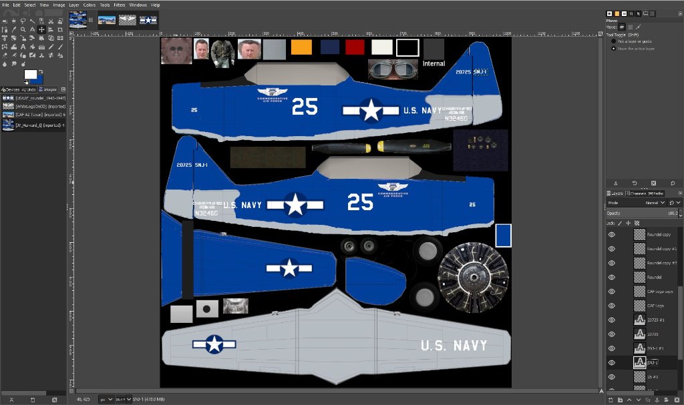Viewport: 684px width, 405px height.
Task: Switch to the Devices tab
Action: click(x=11, y=89)
